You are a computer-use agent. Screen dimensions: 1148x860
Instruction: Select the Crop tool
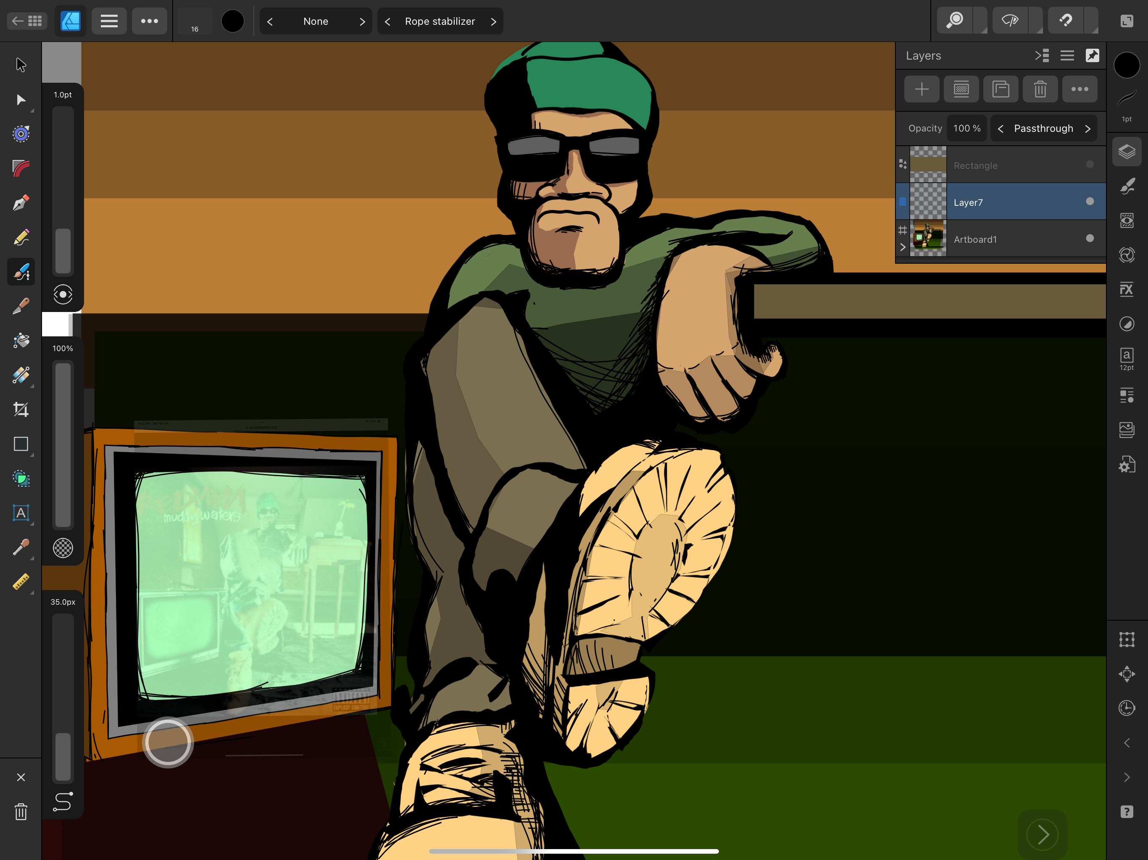tap(21, 410)
